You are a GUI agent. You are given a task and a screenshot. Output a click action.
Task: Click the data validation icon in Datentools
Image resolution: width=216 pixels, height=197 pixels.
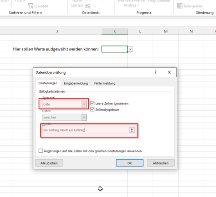88,6
